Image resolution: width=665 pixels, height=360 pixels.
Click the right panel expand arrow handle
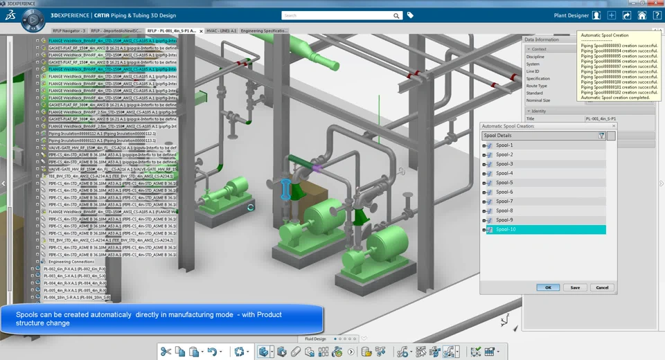click(661, 183)
